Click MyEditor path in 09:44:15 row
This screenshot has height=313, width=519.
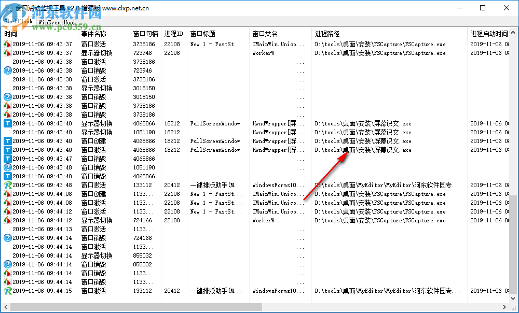point(387,291)
